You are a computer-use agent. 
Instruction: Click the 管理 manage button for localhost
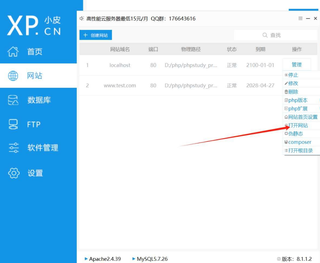[x=297, y=65]
